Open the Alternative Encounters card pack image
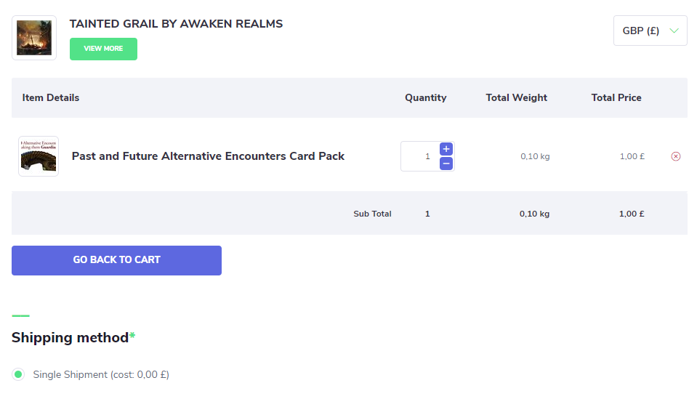Image resolution: width=689 pixels, height=399 pixels. point(39,156)
